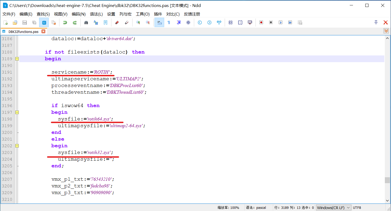391x211 pixels.
Task: Go to previous position arrow icon
Action: click(200, 22)
